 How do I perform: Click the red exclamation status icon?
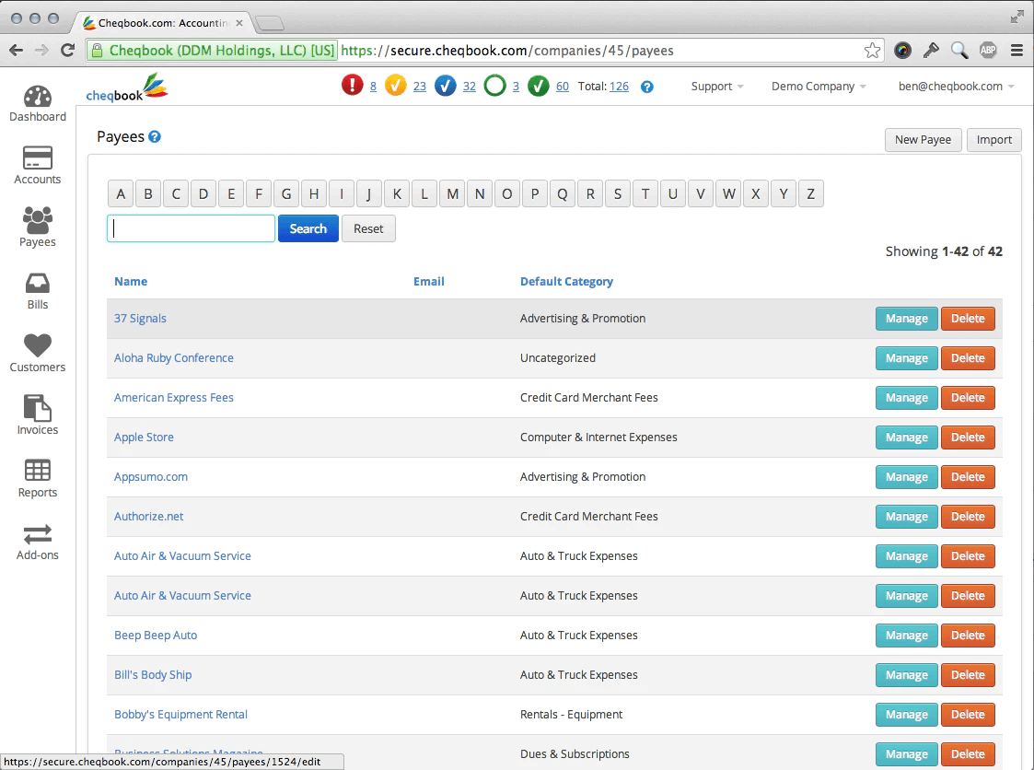point(352,86)
